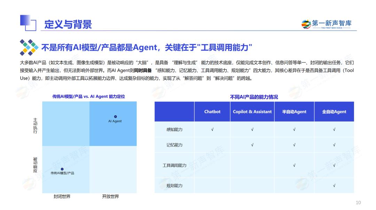Click the dark blue empty header cell of the table

[x=174, y=112]
